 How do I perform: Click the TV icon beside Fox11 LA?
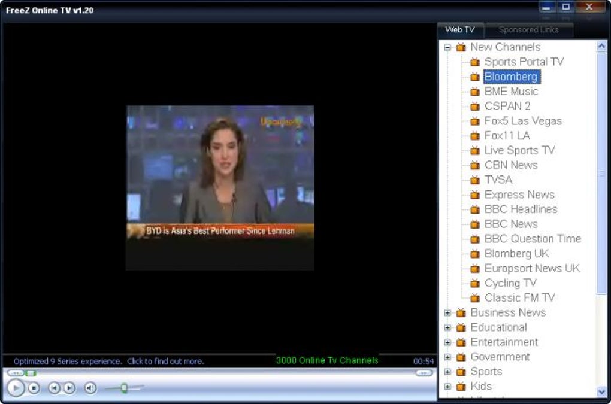point(475,136)
